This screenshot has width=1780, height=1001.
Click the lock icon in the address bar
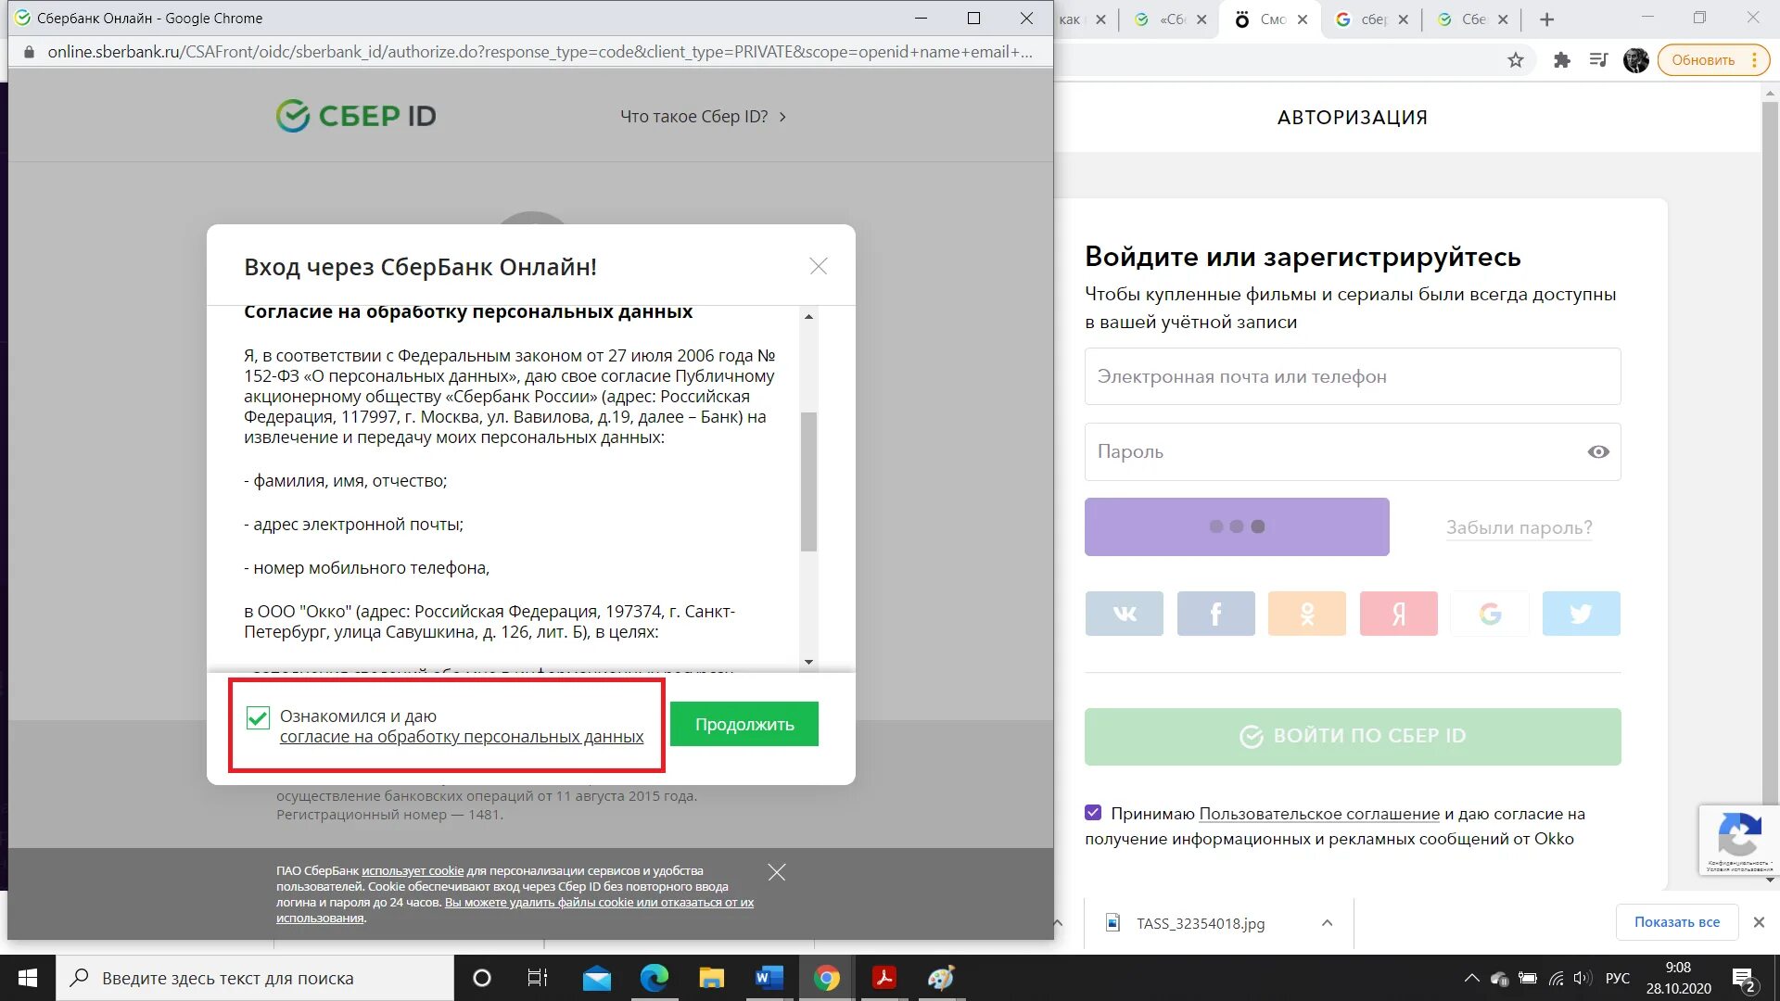[x=29, y=52]
